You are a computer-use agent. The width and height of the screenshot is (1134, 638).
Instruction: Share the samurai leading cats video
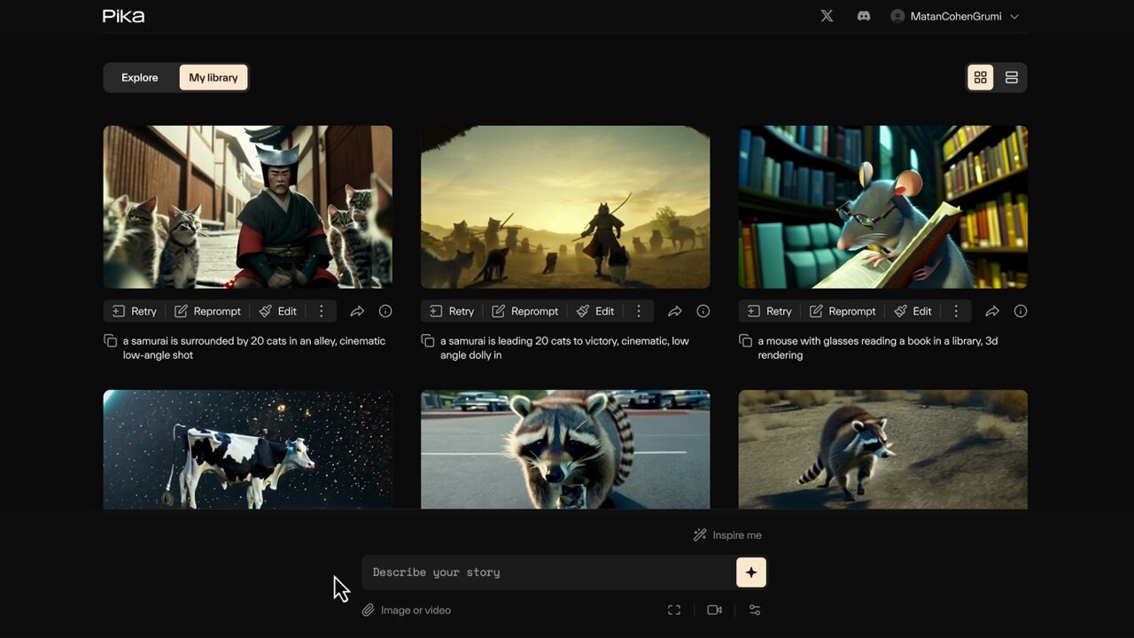coord(675,311)
